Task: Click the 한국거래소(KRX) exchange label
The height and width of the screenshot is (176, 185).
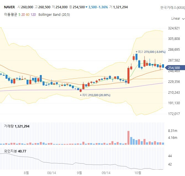Action: [173, 8]
